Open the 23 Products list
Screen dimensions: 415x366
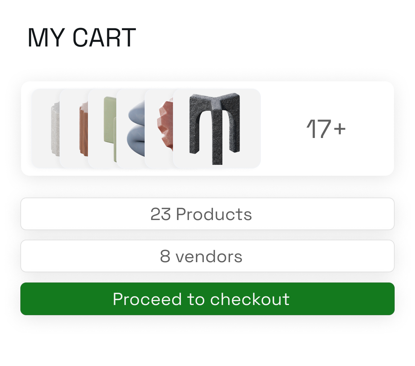(207, 213)
